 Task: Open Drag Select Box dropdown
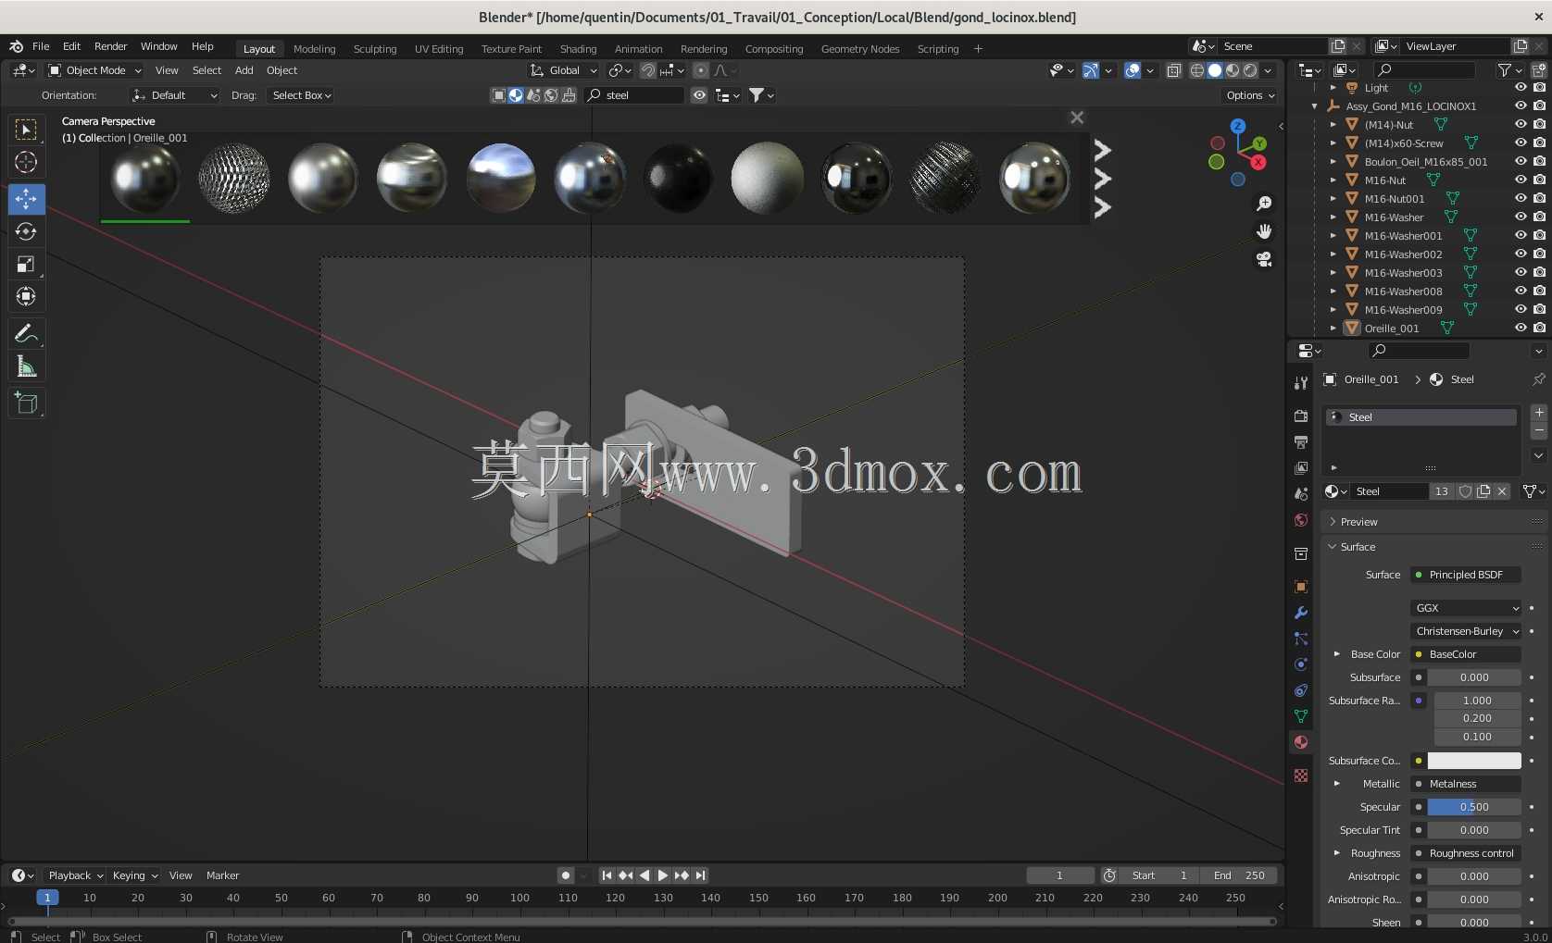tap(302, 95)
